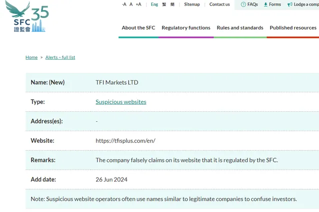Open Rules and standards menu
Screen dimensions: 319x212
tap(240, 27)
